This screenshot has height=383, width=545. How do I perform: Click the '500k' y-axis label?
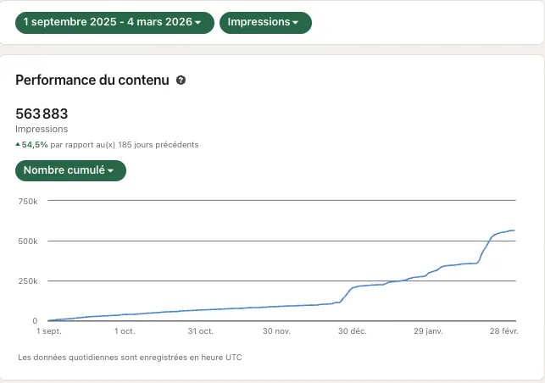[x=28, y=241]
